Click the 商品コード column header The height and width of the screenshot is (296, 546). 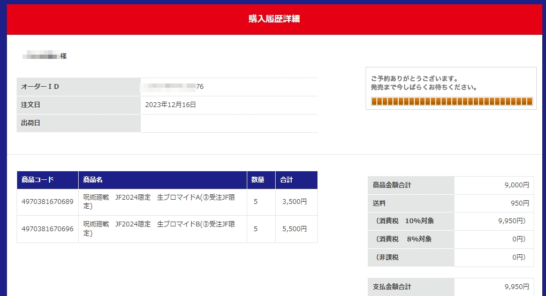click(x=48, y=180)
